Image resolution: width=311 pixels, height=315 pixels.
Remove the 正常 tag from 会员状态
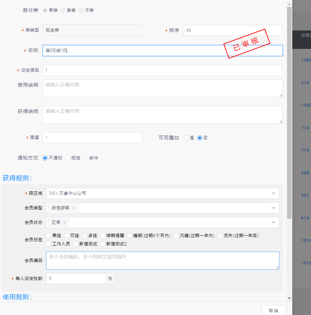[x=65, y=222]
